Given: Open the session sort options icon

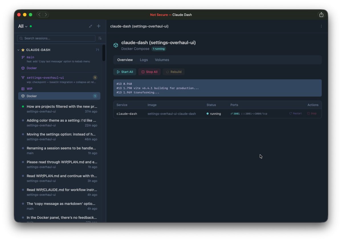Looking at the screenshot, I should point(100,38).
